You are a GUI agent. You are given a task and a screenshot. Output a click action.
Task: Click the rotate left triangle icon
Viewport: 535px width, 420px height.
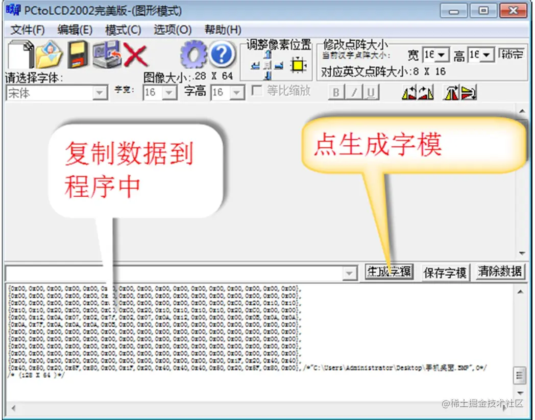coord(409,92)
